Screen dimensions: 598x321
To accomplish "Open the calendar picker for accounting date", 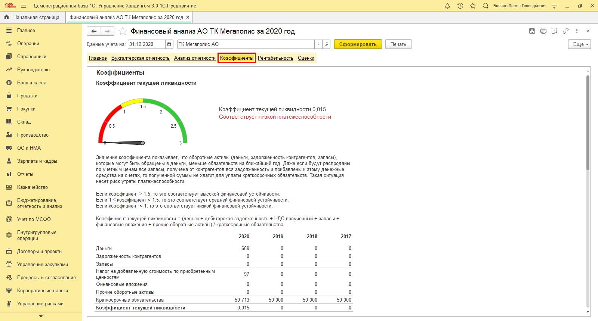I will coord(169,44).
